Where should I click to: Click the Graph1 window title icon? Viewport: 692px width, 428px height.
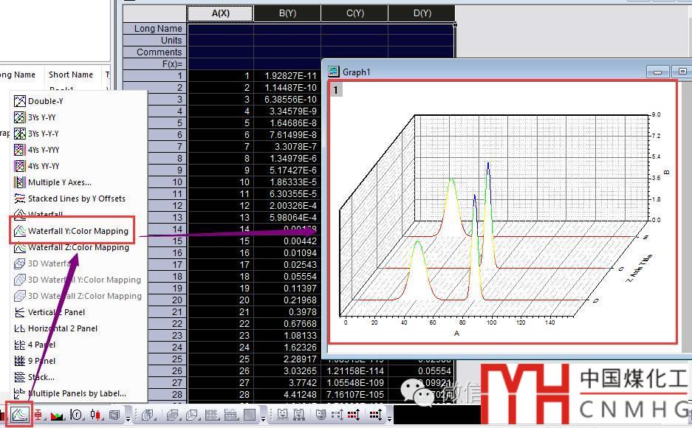point(334,72)
